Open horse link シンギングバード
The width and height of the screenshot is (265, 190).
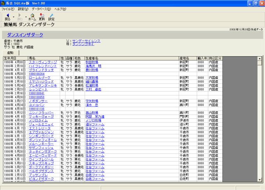click(41, 136)
